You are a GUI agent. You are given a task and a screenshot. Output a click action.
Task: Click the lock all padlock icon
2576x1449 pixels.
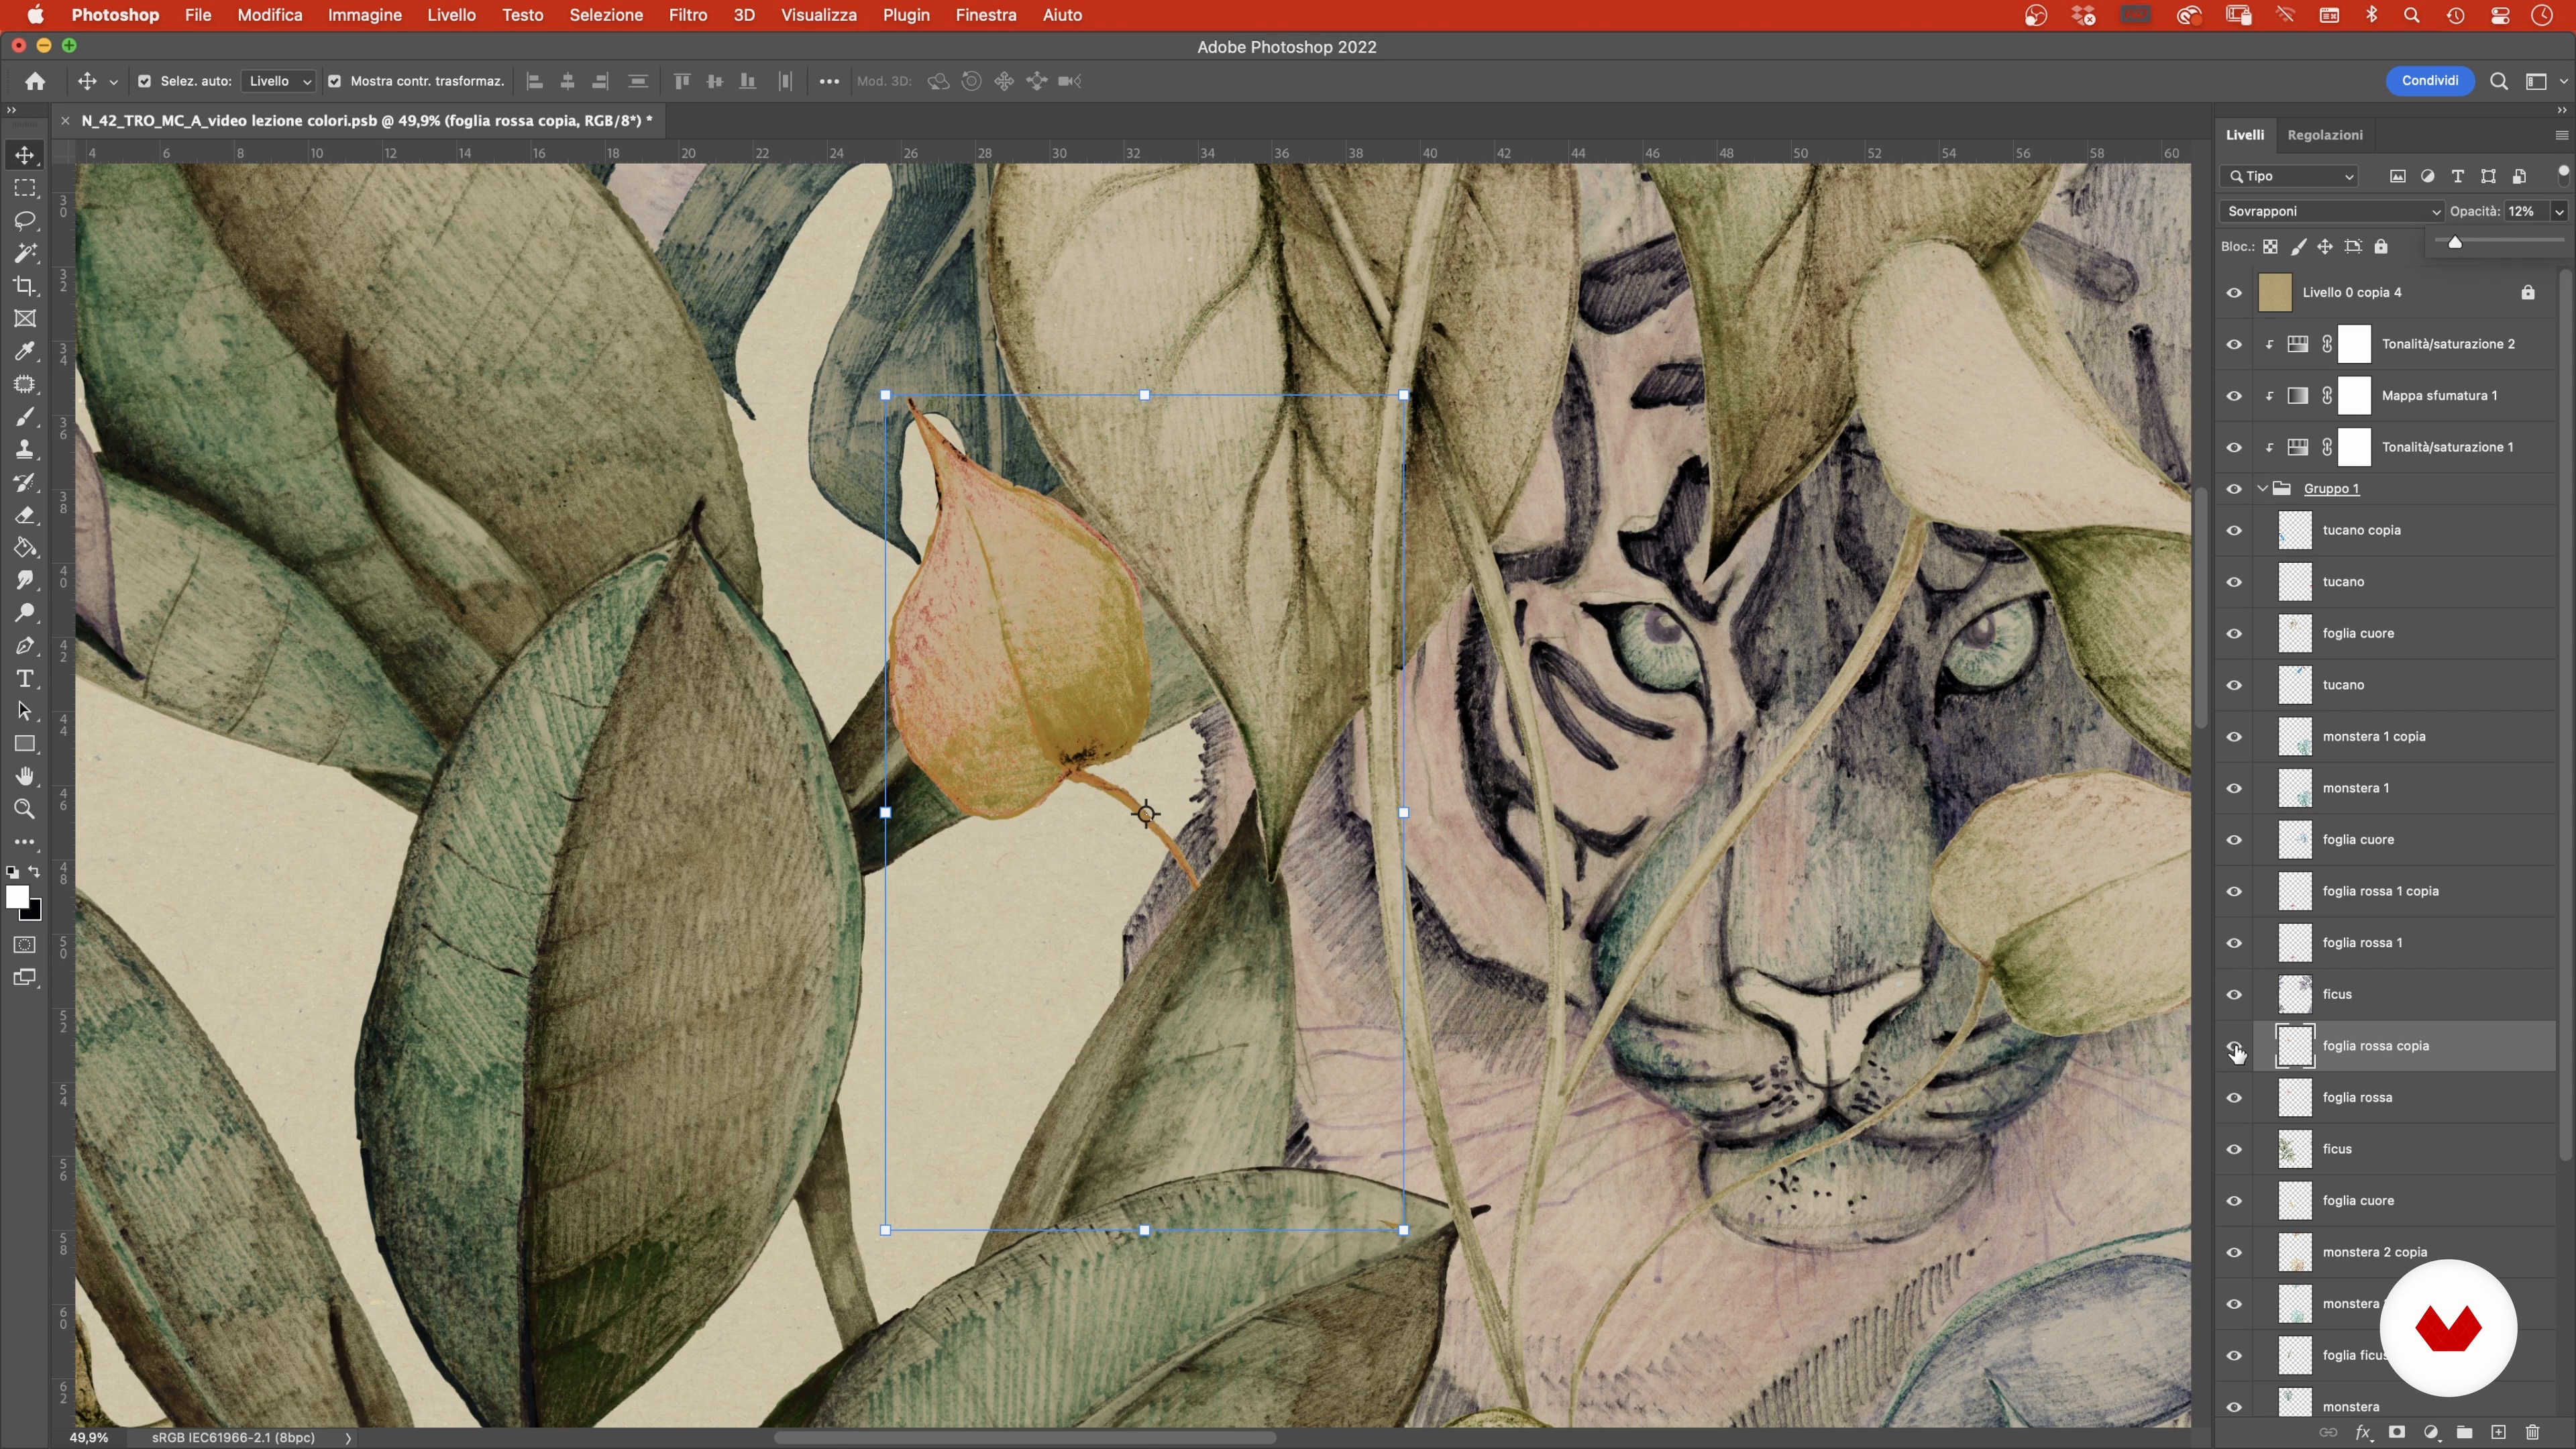click(2381, 247)
